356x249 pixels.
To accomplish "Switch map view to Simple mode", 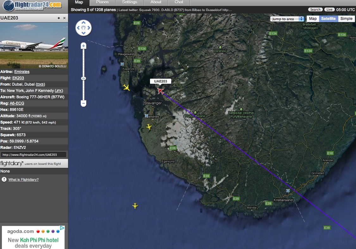I will click(346, 19).
